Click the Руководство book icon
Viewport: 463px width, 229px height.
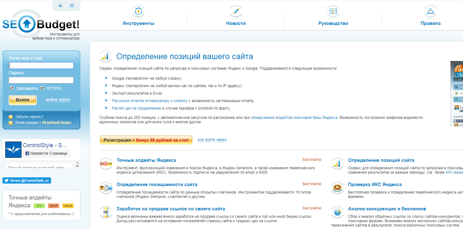pyautogui.click(x=333, y=12)
